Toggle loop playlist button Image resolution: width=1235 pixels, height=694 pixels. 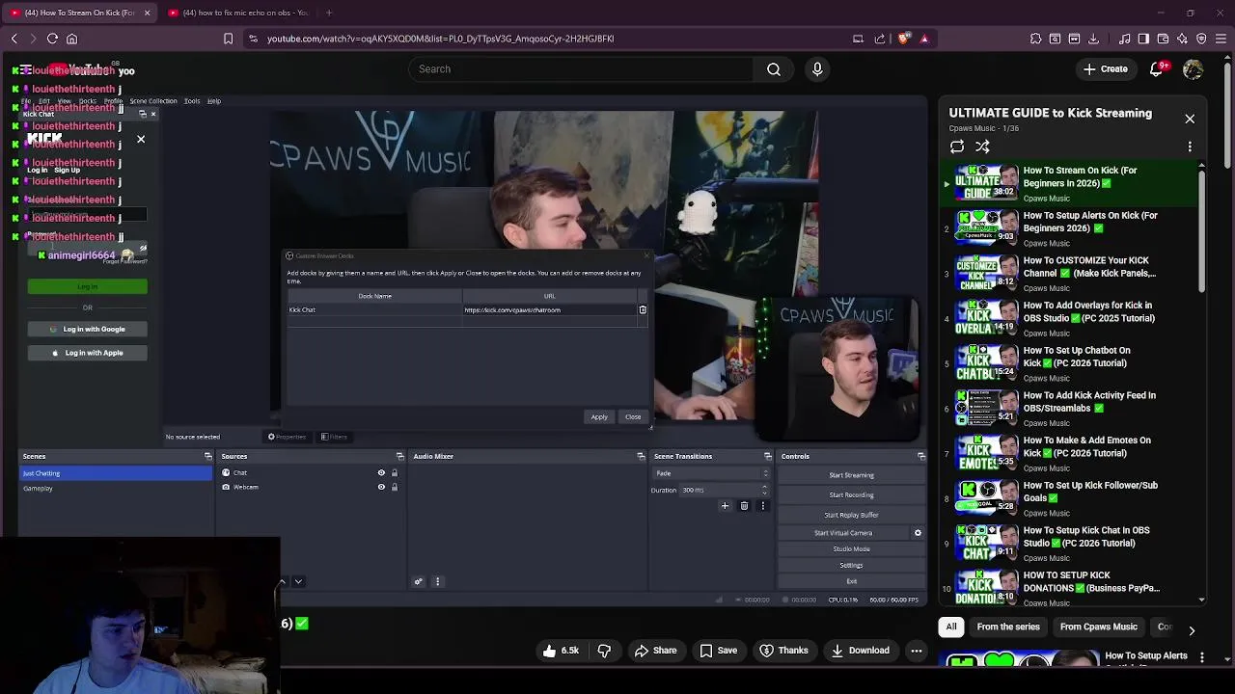957,147
